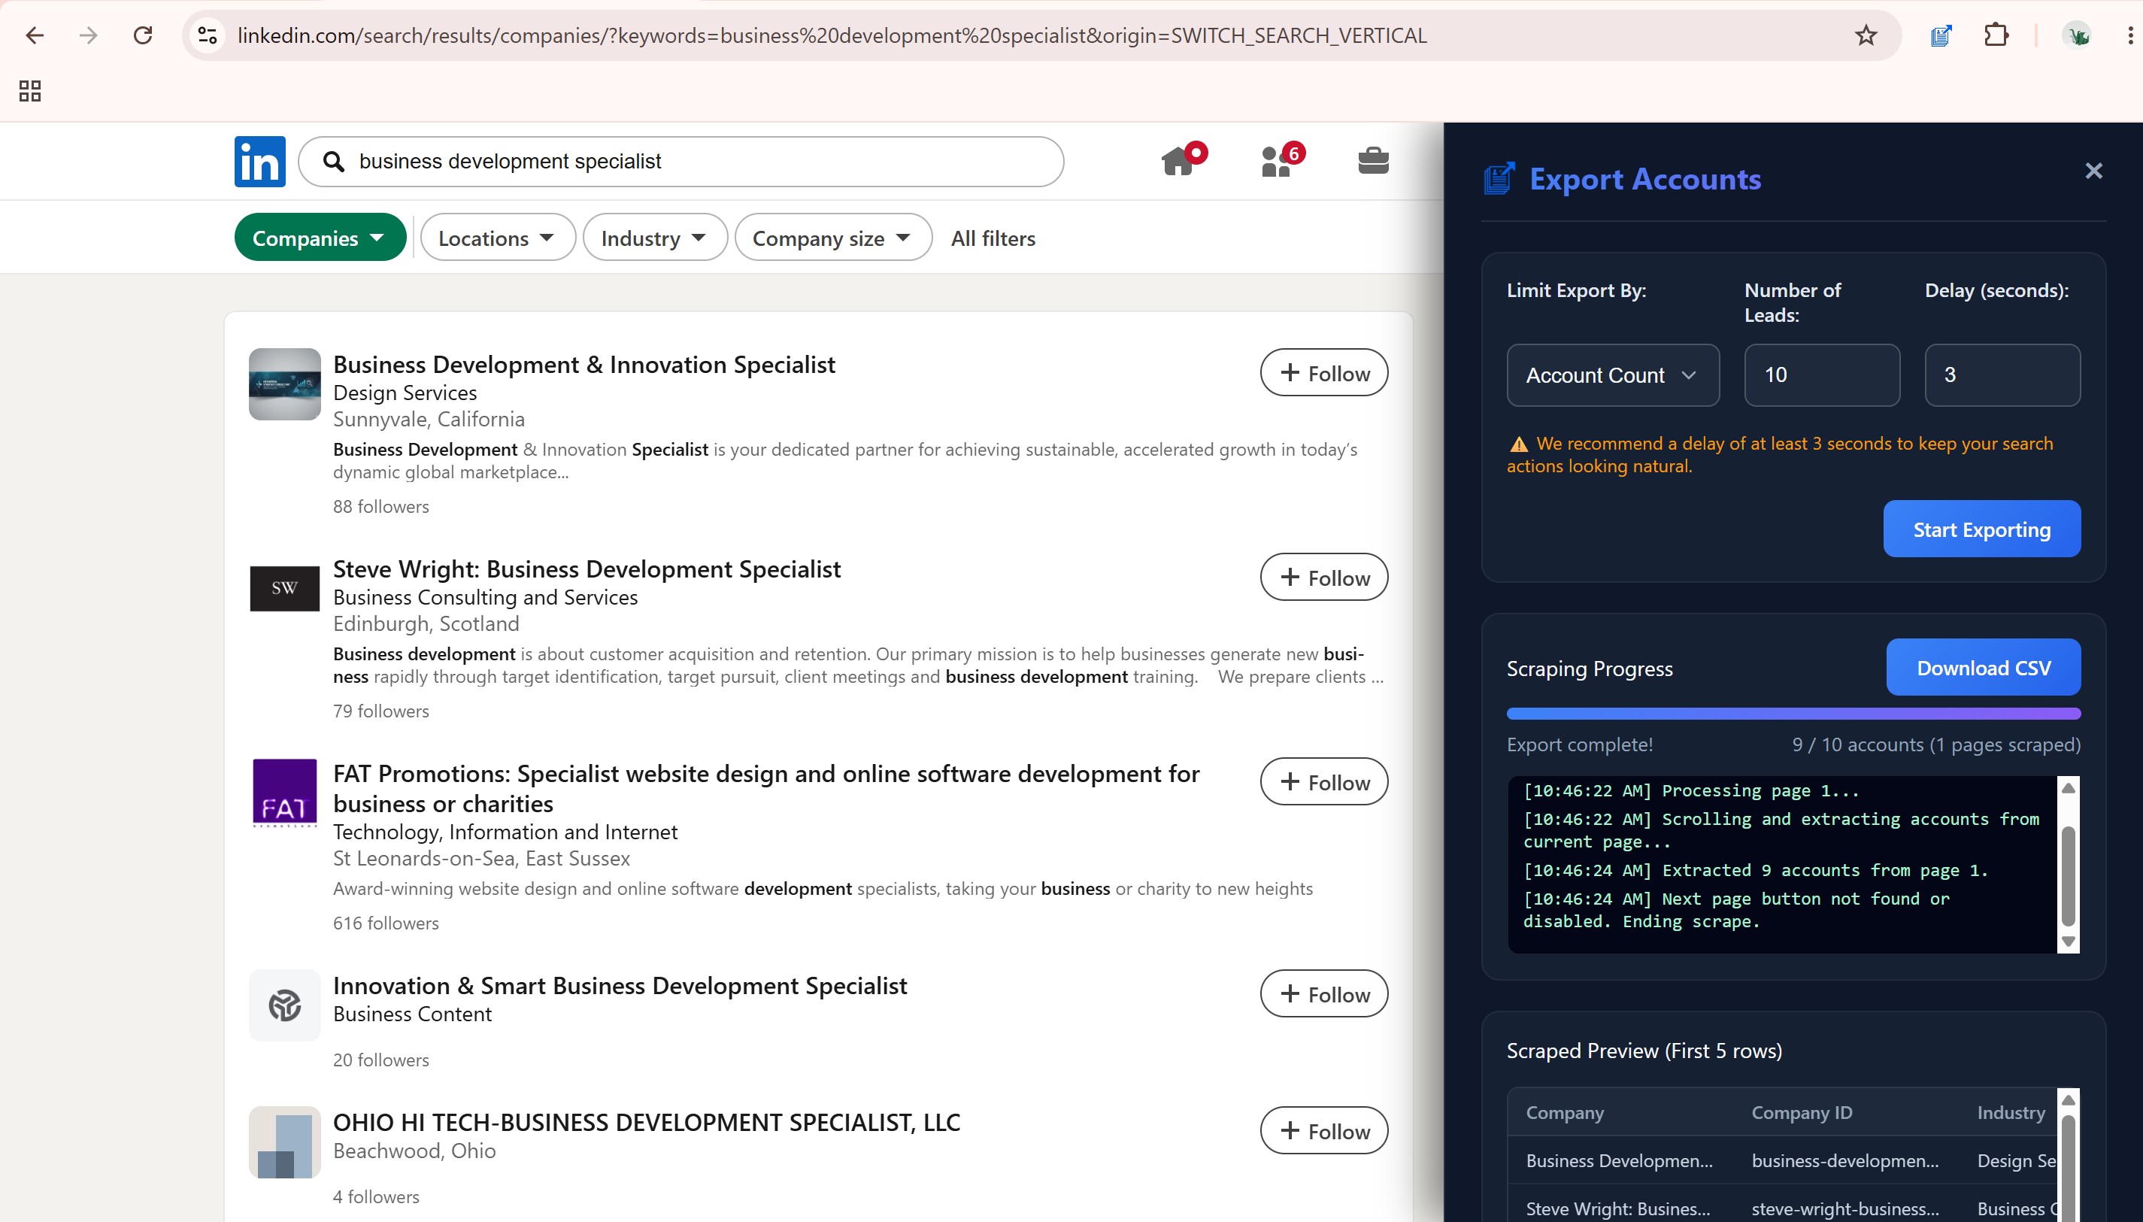The width and height of the screenshot is (2143, 1222).
Task: Click 'Extracted 9 accounts from page 1' log line
Action: point(1755,869)
